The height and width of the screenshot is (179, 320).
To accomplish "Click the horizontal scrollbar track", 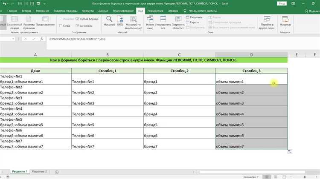I will click(x=252, y=172).
